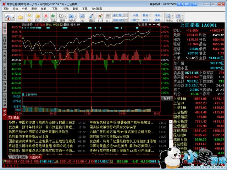The height and width of the screenshot is (170, 227).
Task: Click the yellow up arrow icon
Action: 29,15
